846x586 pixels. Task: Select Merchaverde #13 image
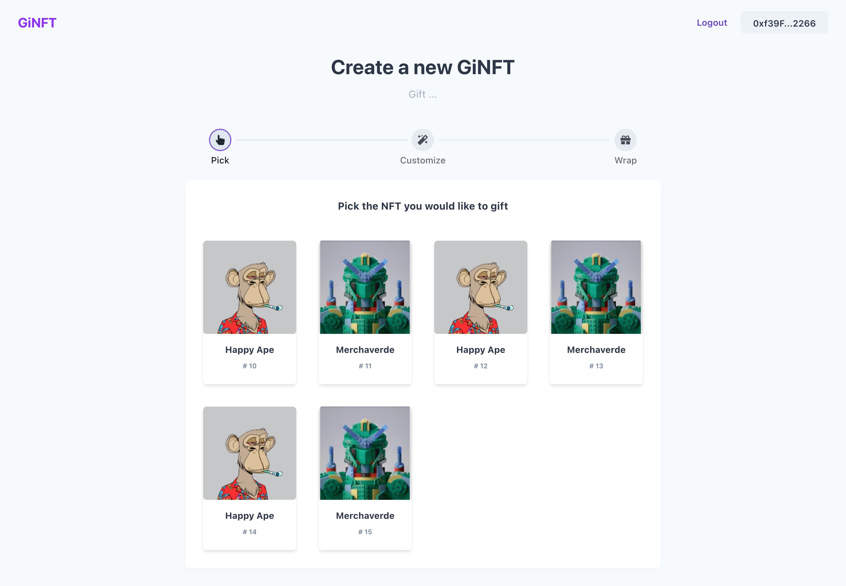pos(596,287)
